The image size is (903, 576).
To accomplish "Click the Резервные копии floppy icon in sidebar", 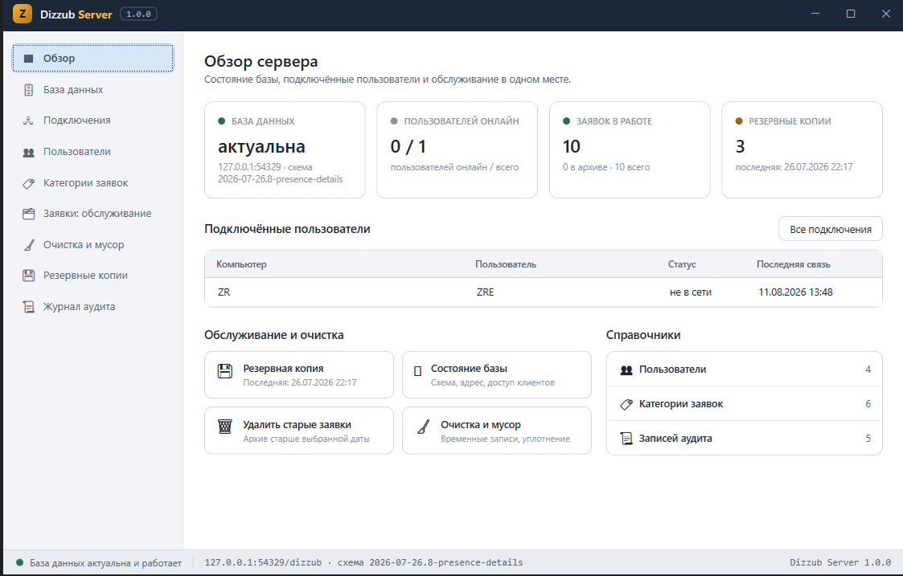I will click(x=28, y=275).
